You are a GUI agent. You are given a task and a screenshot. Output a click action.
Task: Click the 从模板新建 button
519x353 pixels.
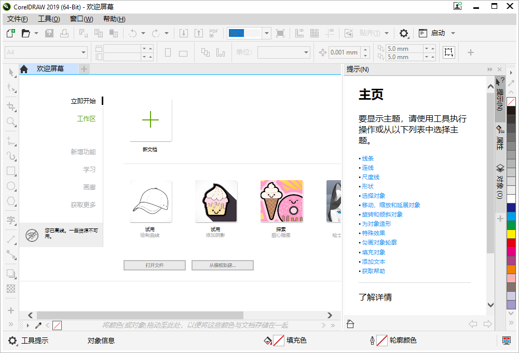[223, 265]
